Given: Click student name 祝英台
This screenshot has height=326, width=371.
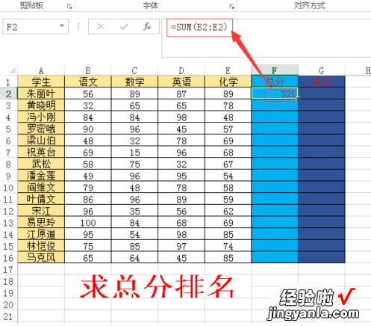Looking at the screenshot, I should pyautogui.click(x=41, y=153).
